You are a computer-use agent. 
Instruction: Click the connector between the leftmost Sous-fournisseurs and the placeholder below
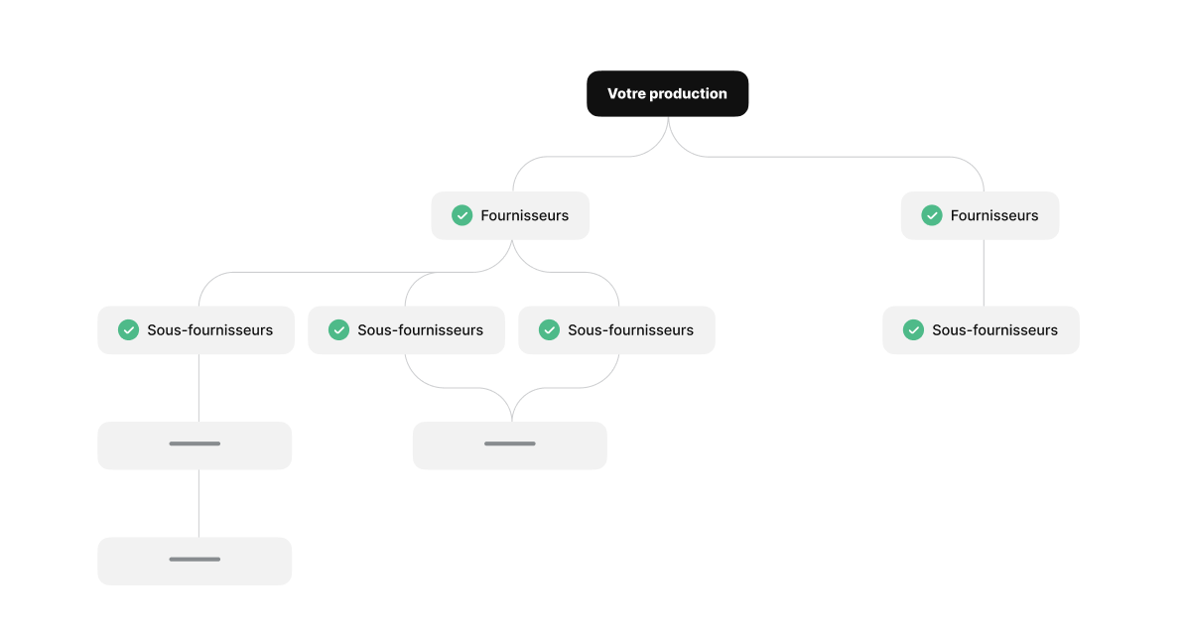click(198, 388)
